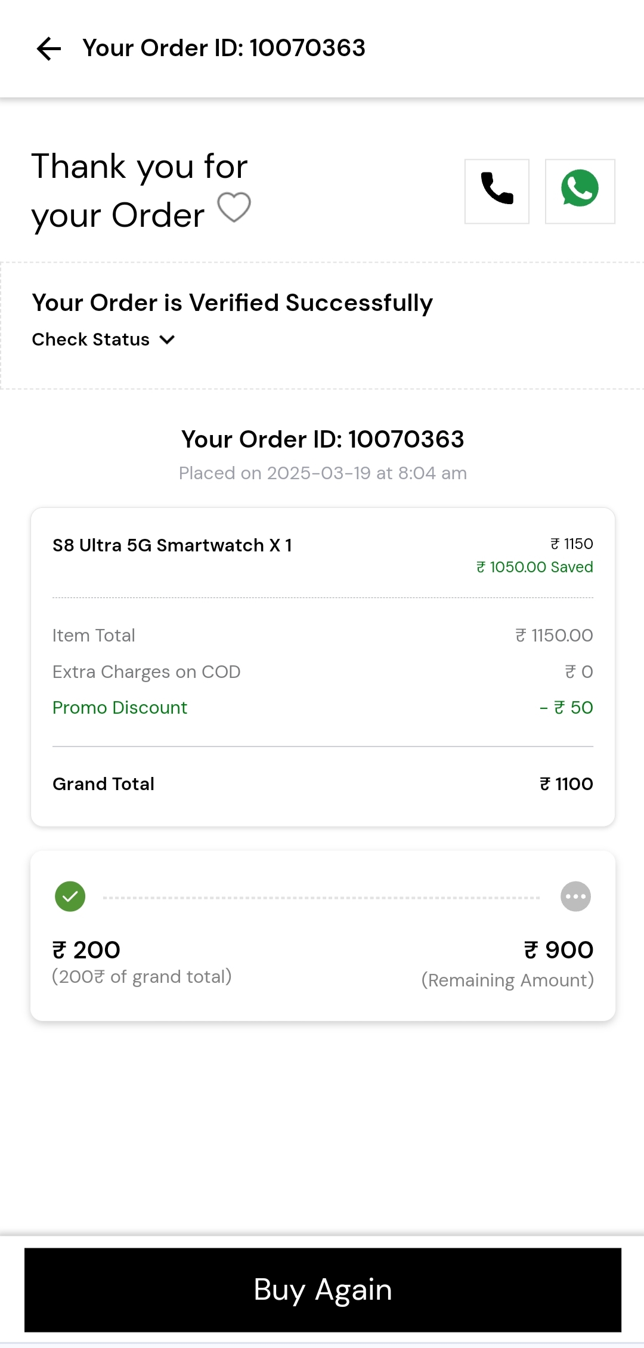The image size is (644, 1348).
Task: Tap the back arrow icon
Action: 49,48
